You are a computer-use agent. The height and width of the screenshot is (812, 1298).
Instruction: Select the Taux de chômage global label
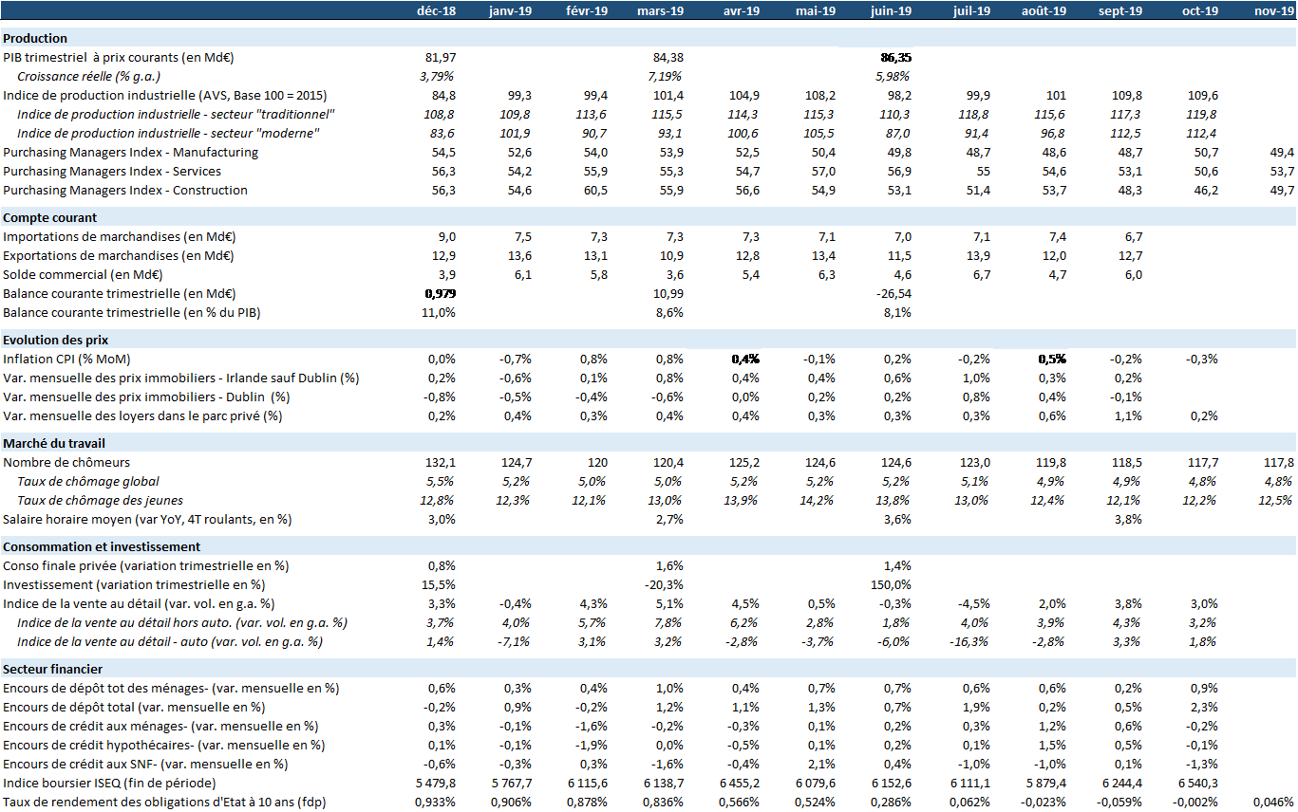[88, 481]
